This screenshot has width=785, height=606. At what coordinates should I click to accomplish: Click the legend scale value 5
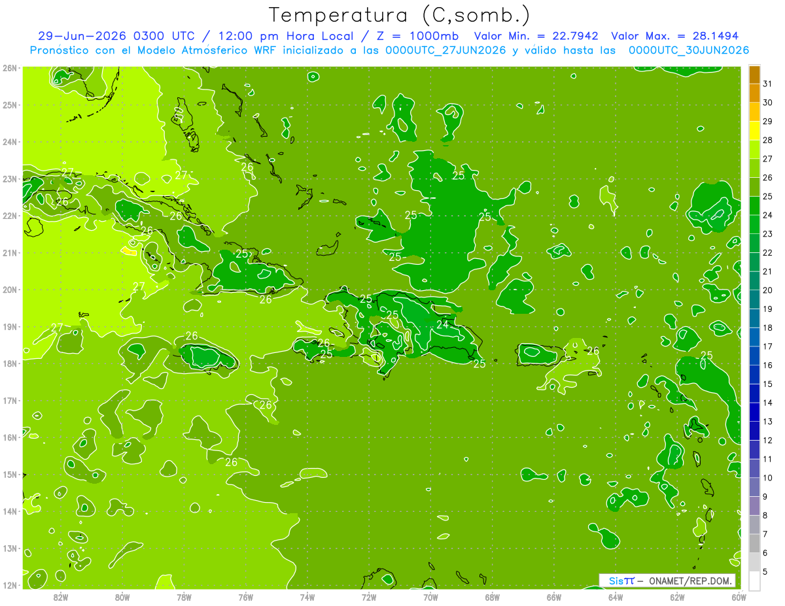pos(765,571)
